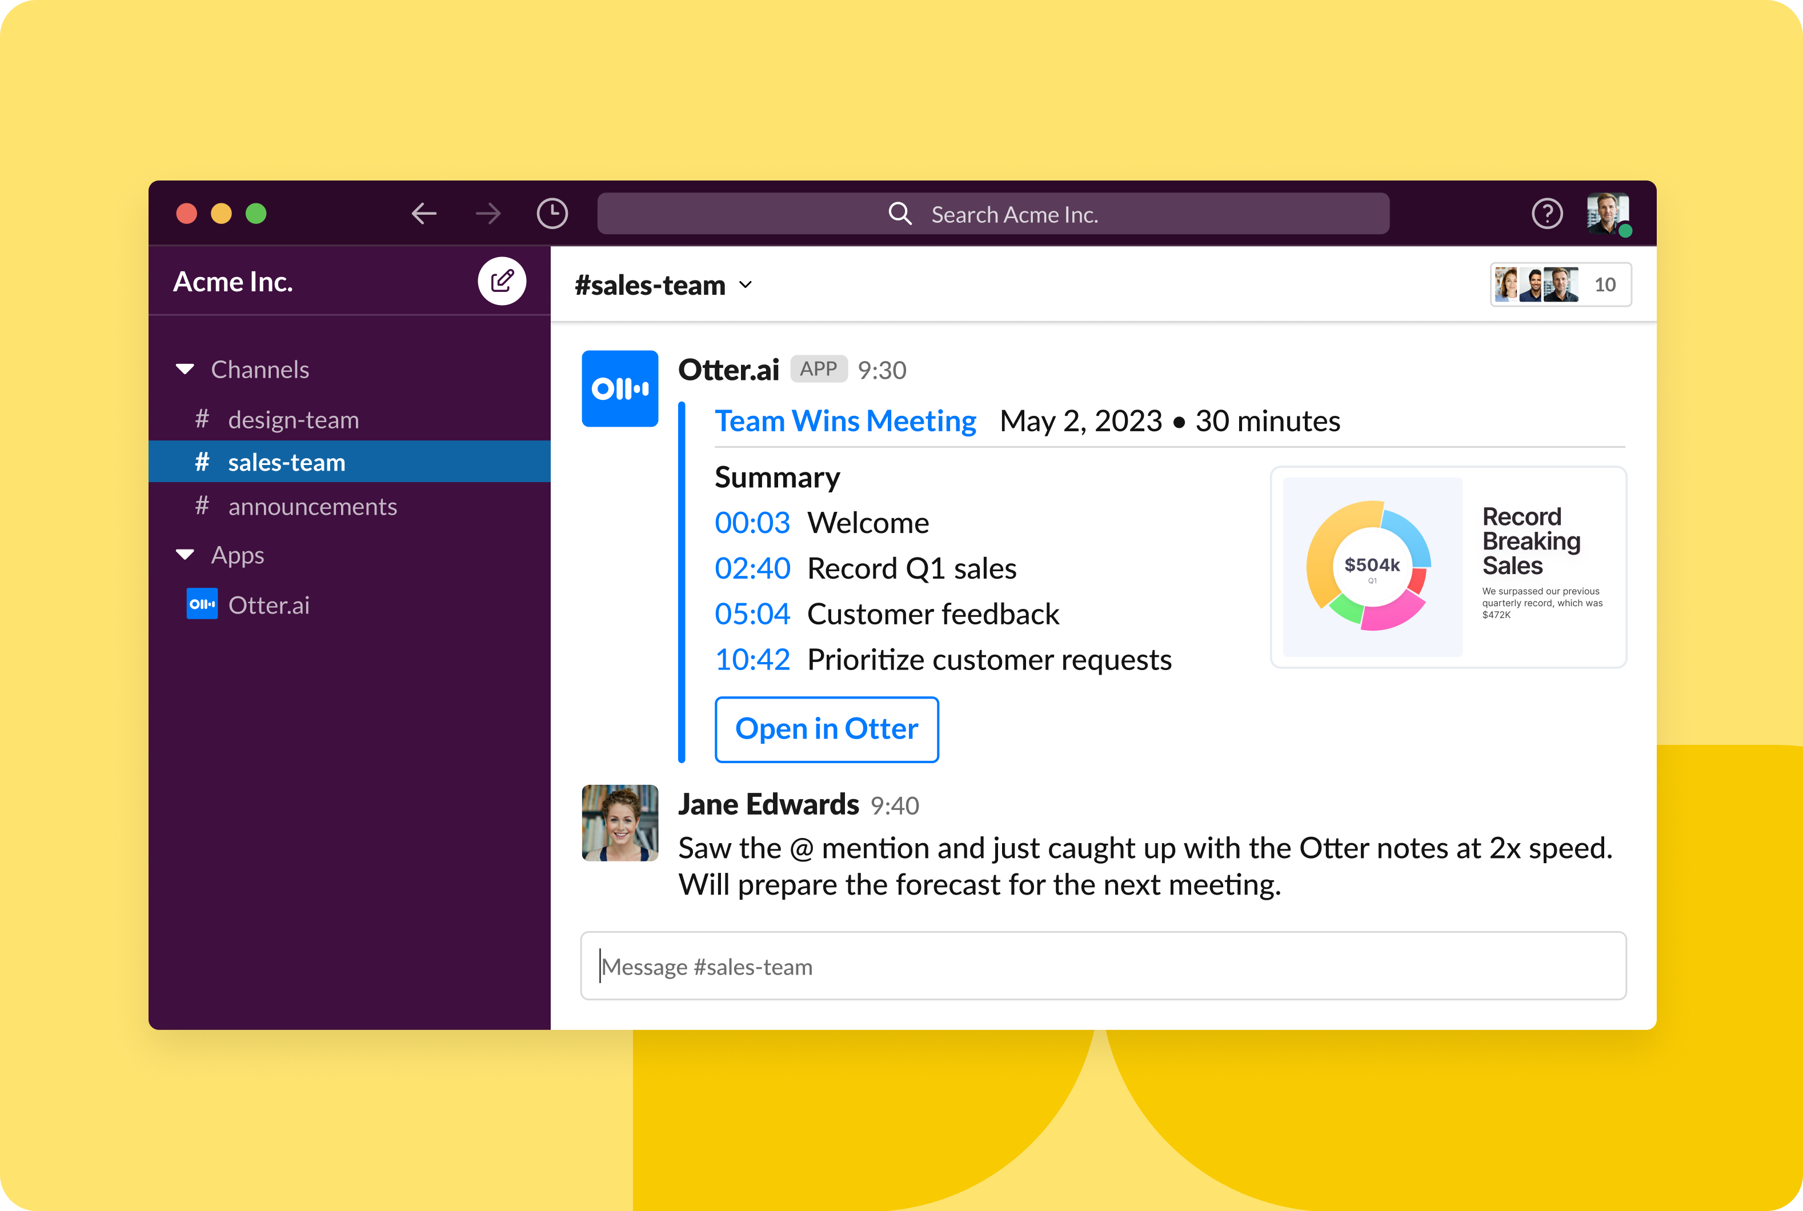This screenshot has height=1211, width=1803.
Task: Click the user profile avatar
Action: pyautogui.click(x=1608, y=213)
